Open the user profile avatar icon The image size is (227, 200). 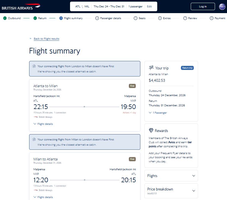(x=222, y=7)
